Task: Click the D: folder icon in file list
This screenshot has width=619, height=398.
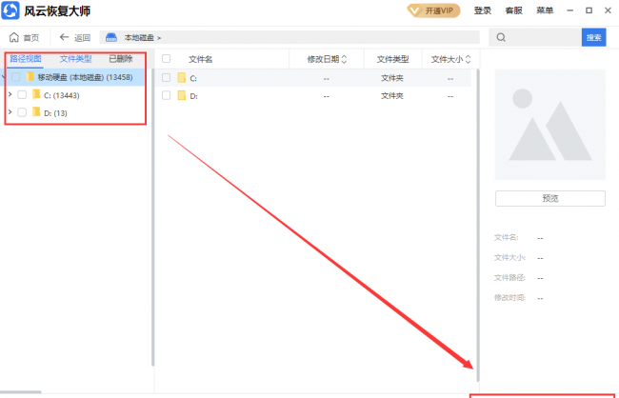Action: point(182,95)
